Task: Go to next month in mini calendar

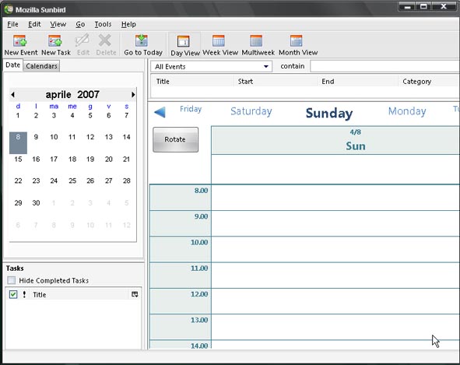Action: (x=133, y=94)
